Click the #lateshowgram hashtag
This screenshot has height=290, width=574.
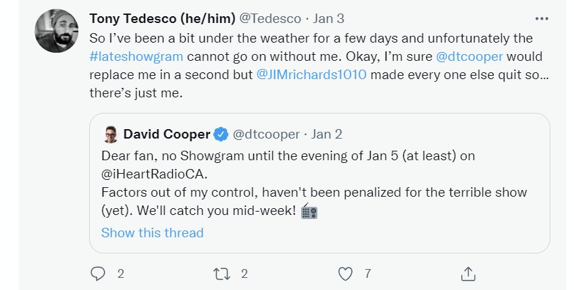(136, 57)
